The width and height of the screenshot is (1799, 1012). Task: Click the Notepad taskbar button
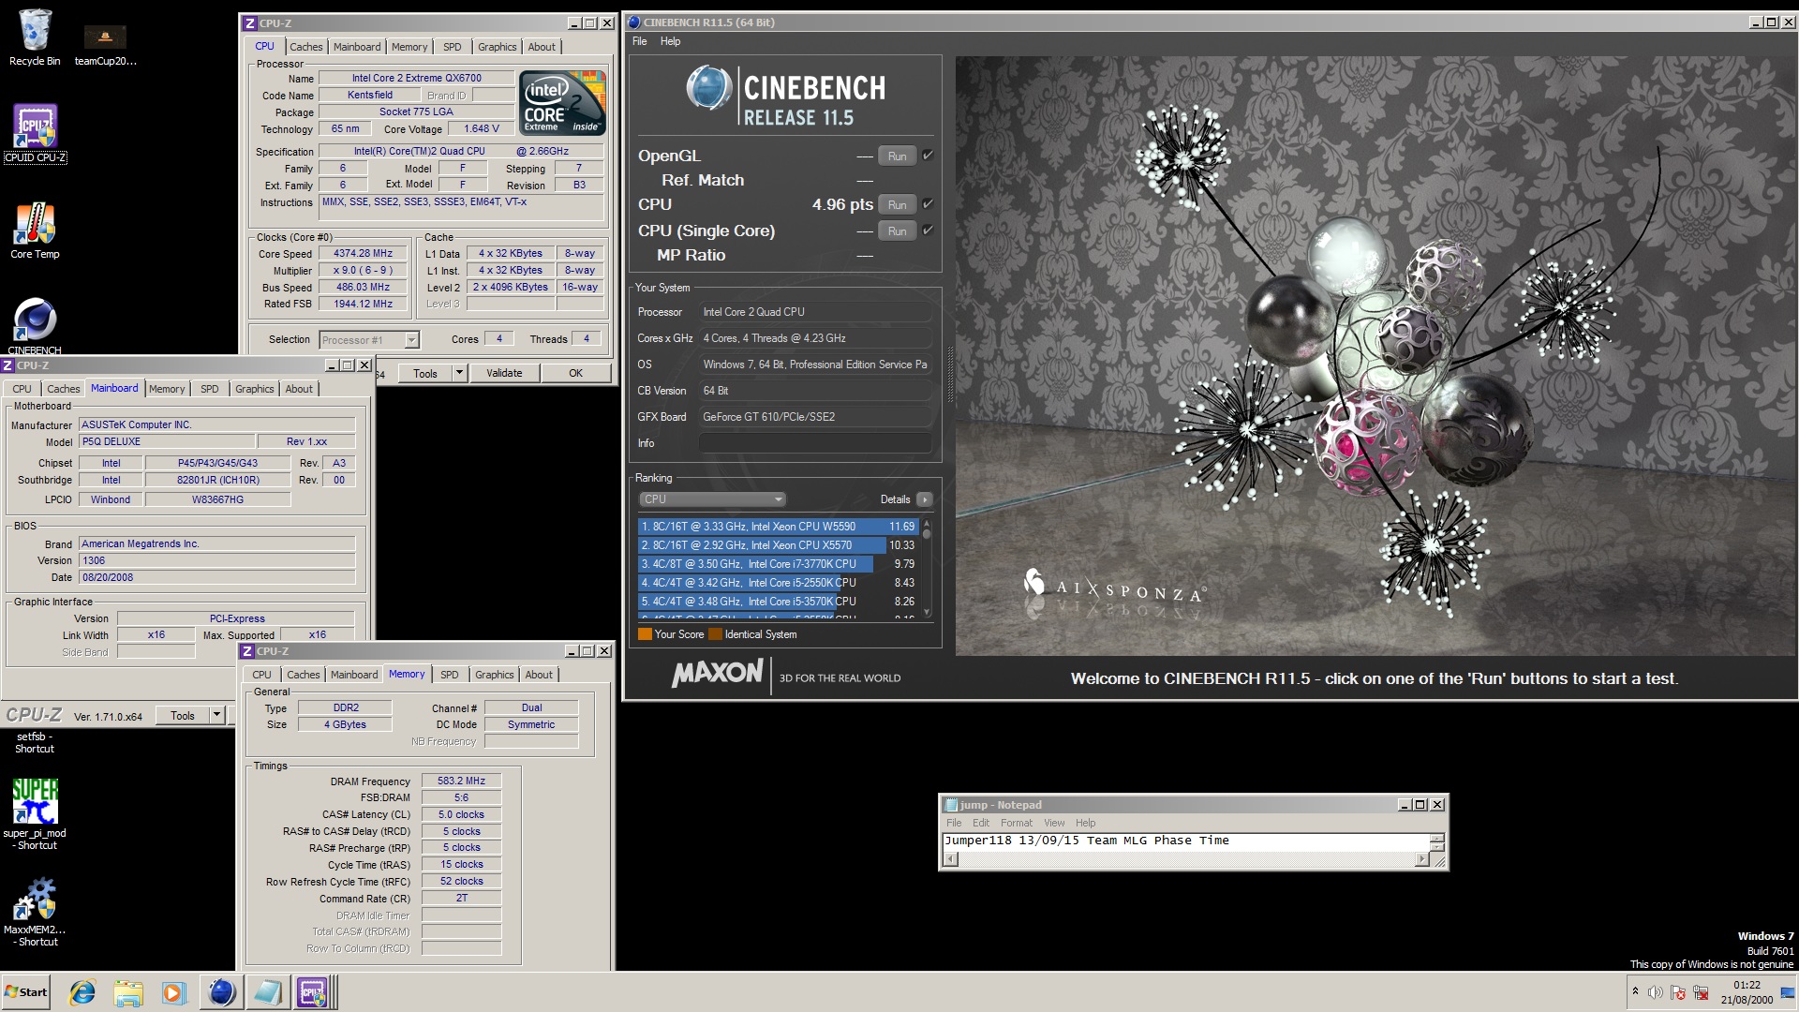tap(267, 992)
